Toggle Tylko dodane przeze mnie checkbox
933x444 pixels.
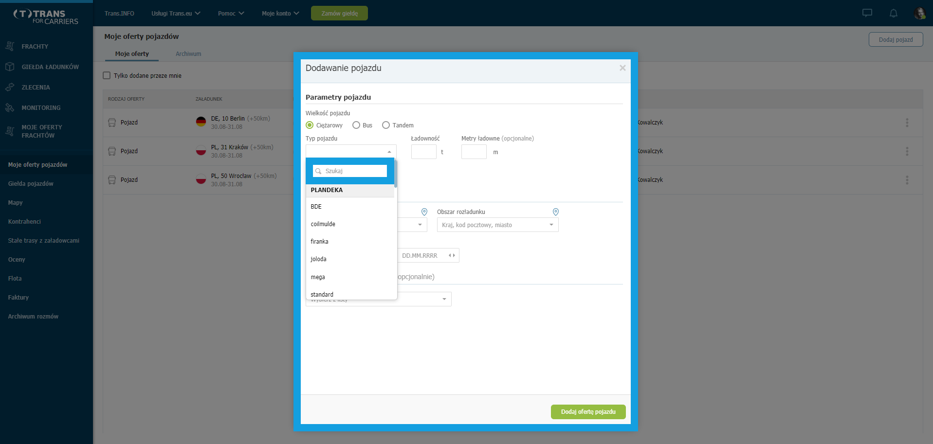coord(107,75)
